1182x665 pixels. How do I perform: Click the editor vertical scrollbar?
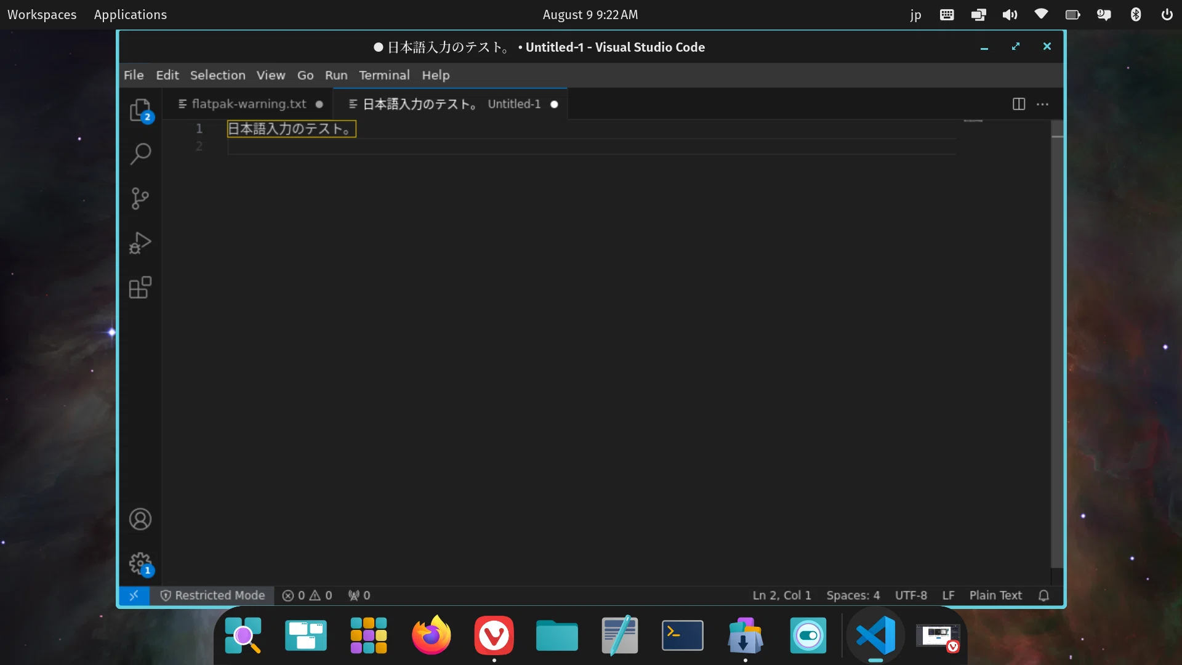(1057, 345)
